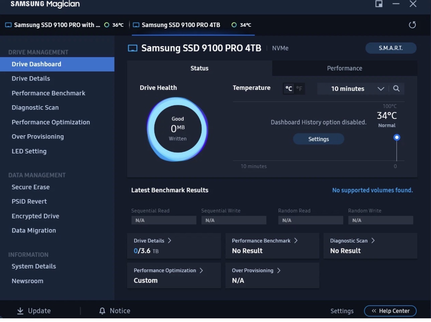431x322 pixels.
Task: Click the Update download arrow icon
Action: pos(20,311)
